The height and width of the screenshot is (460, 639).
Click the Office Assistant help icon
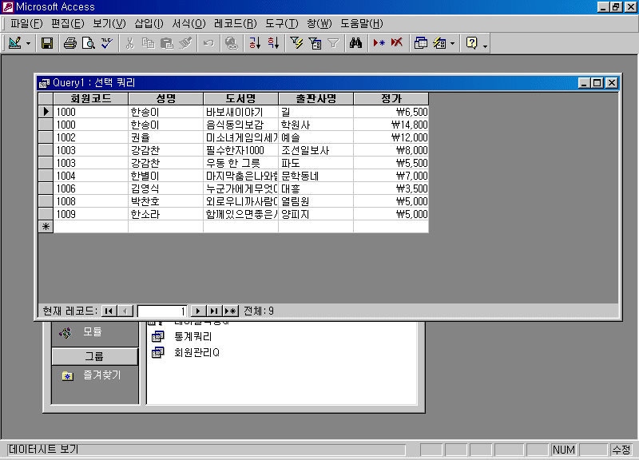point(471,43)
